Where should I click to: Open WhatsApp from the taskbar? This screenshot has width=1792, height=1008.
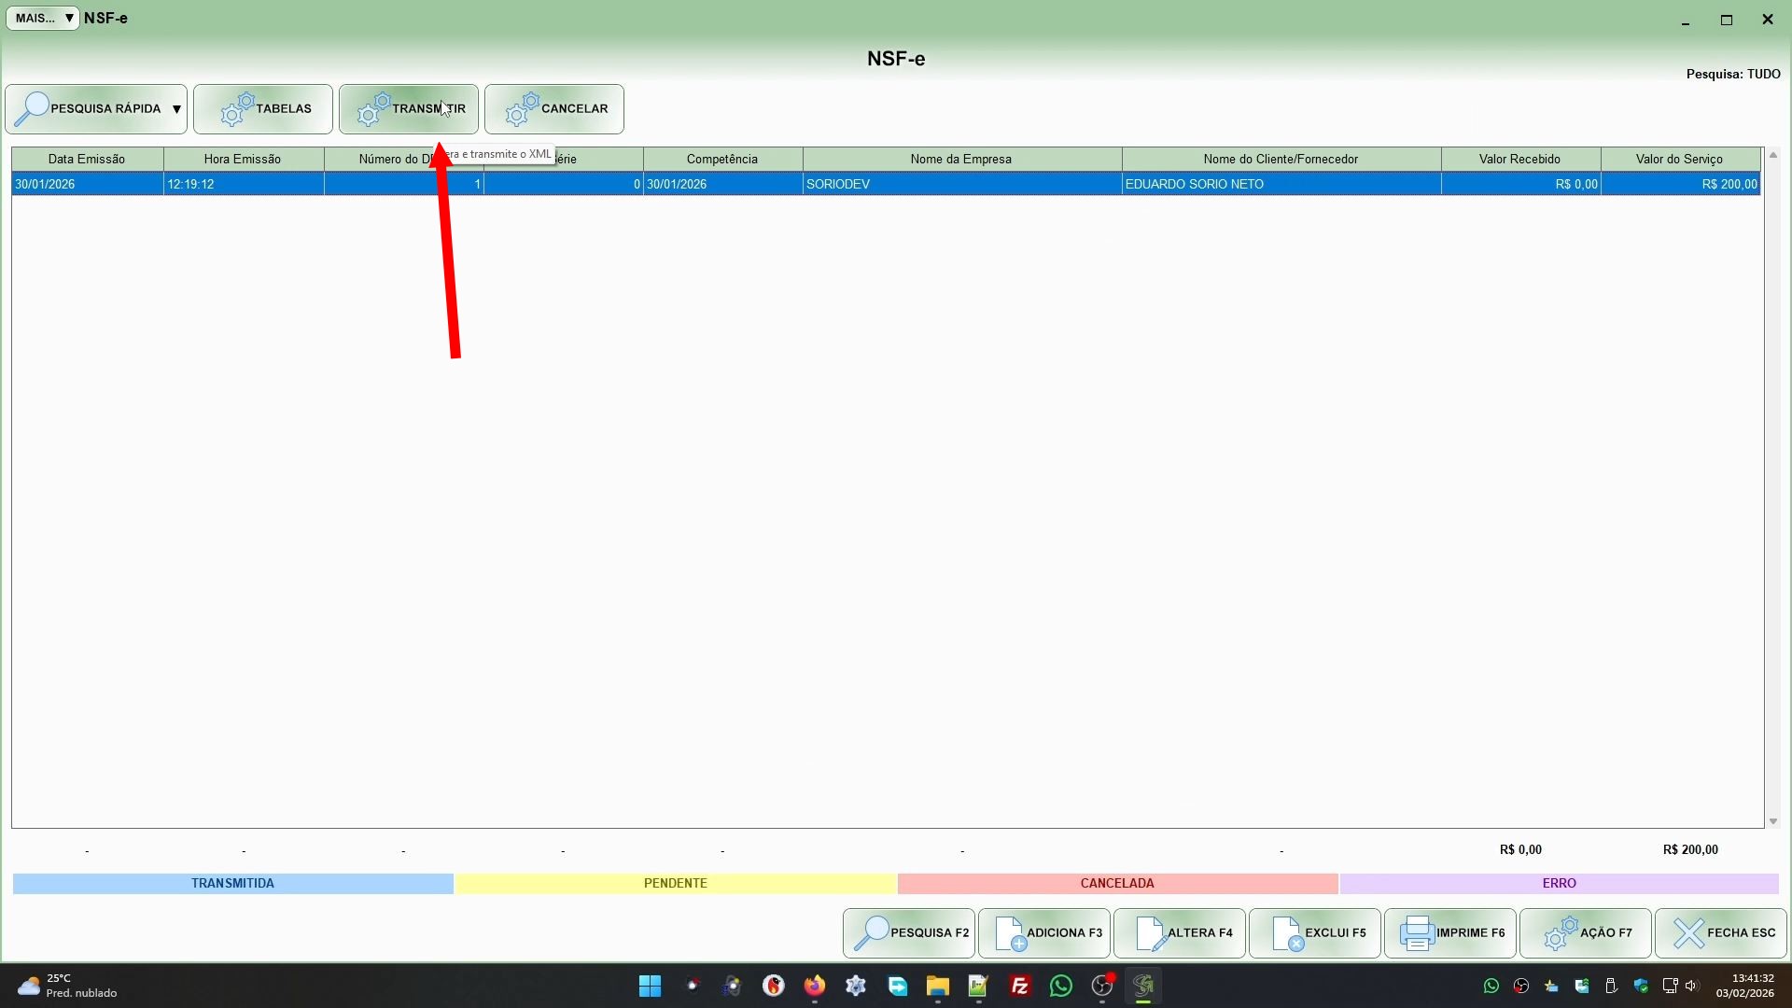click(1060, 986)
